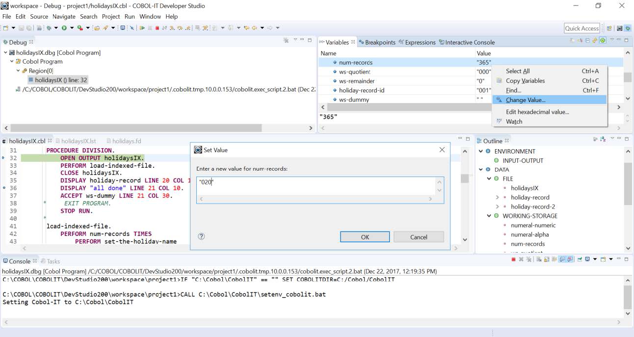Clear the Console output using its toolbar icon
The width and height of the screenshot is (634, 337).
click(539, 260)
